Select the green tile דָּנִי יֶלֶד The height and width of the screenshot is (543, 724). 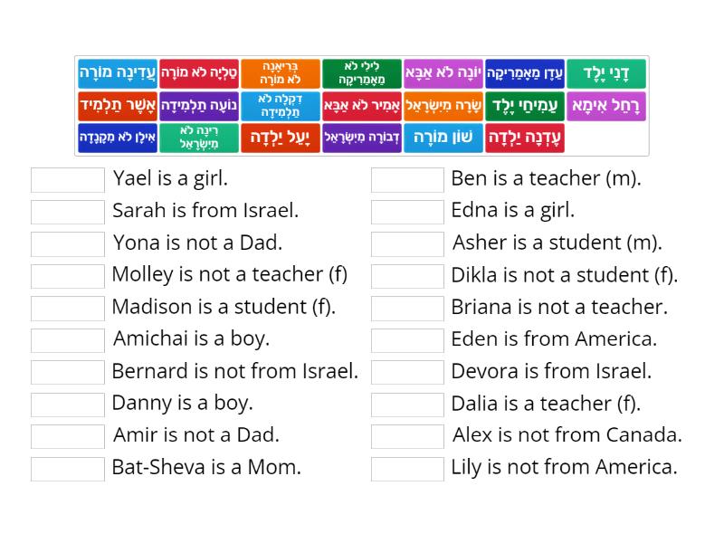[606, 73]
